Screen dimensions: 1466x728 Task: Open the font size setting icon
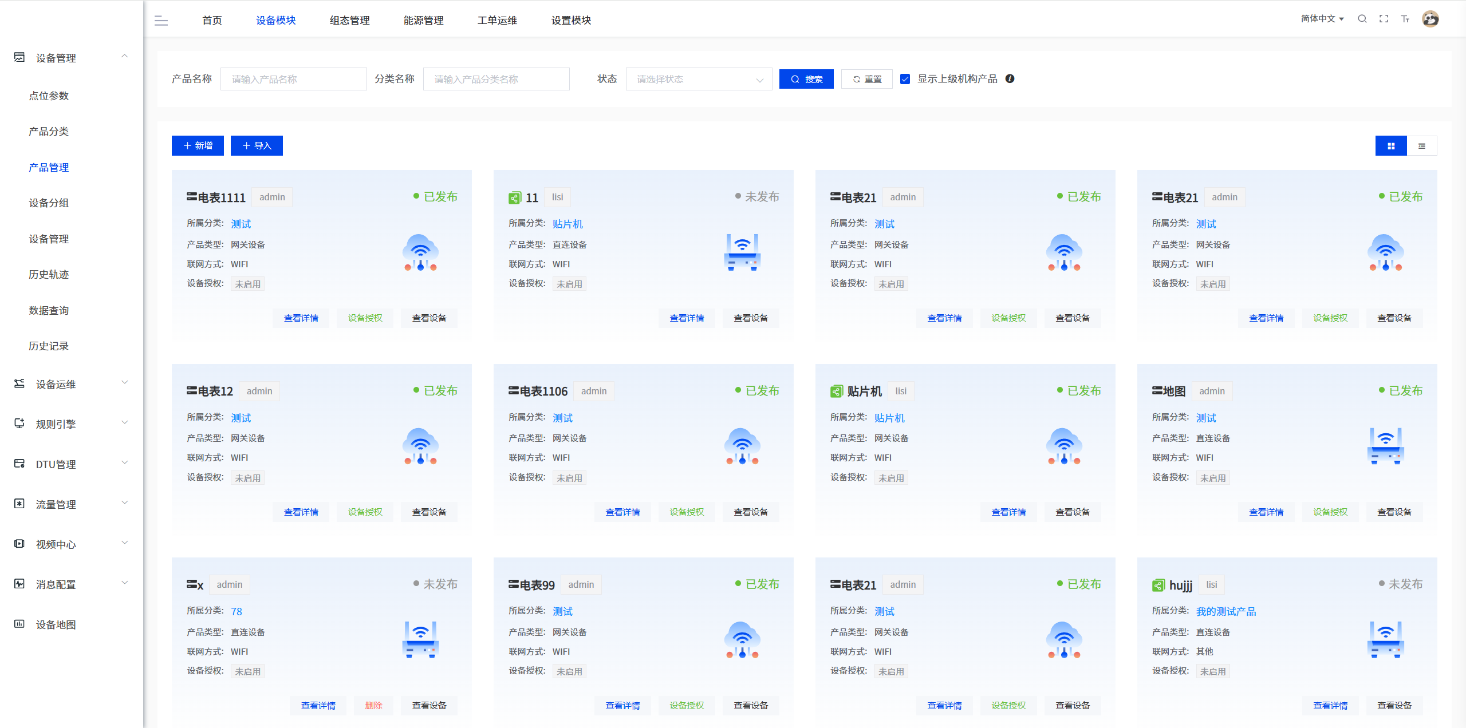(1405, 19)
